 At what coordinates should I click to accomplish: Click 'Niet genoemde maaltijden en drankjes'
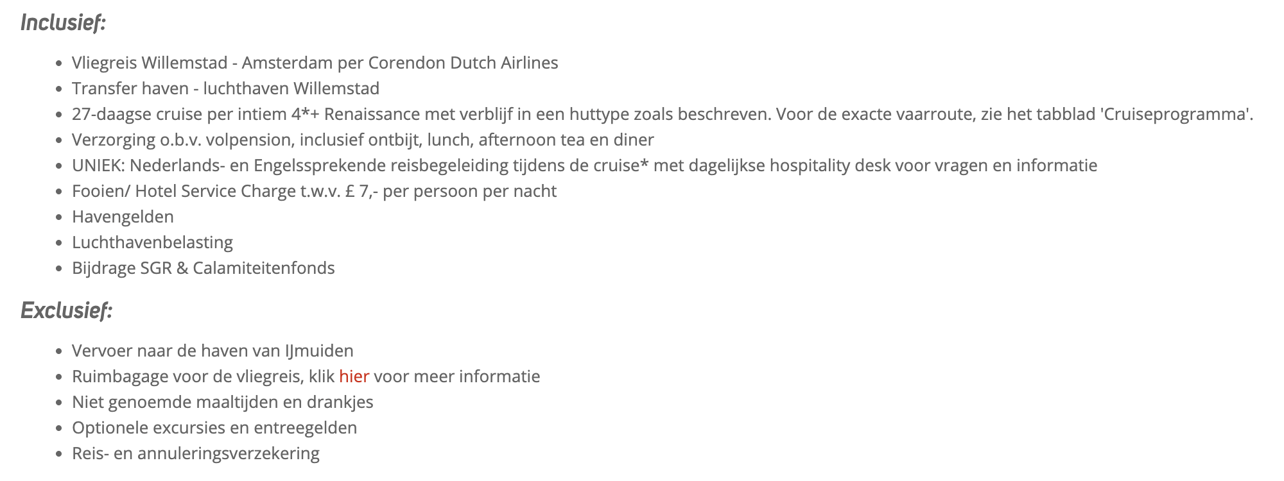click(222, 402)
